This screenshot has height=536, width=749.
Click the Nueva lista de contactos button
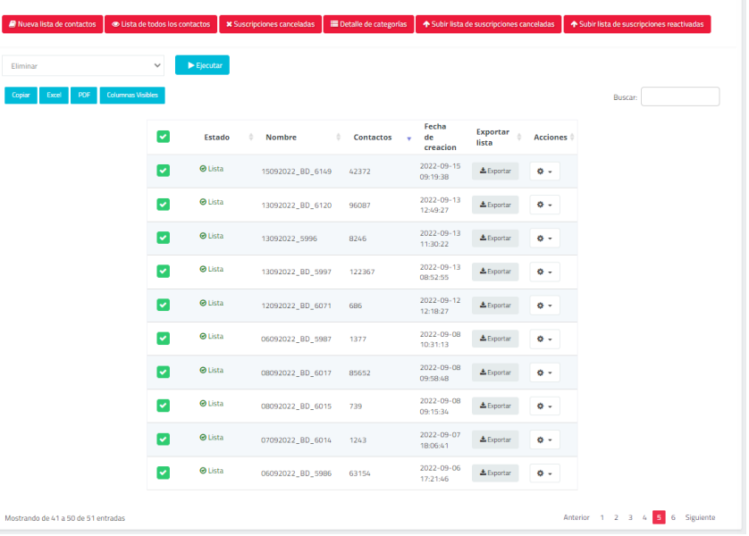tap(53, 24)
